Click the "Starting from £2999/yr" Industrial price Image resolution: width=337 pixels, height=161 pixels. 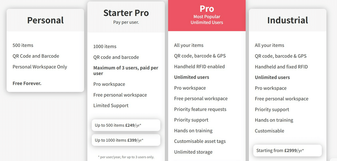coord(287,151)
